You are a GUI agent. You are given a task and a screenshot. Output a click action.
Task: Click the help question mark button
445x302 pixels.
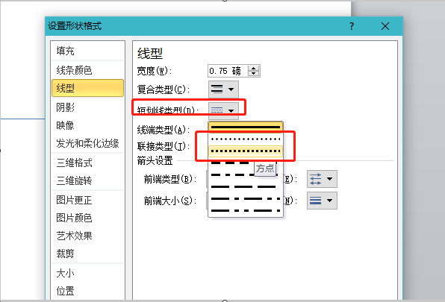pyautogui.click(x=352, y=26)
